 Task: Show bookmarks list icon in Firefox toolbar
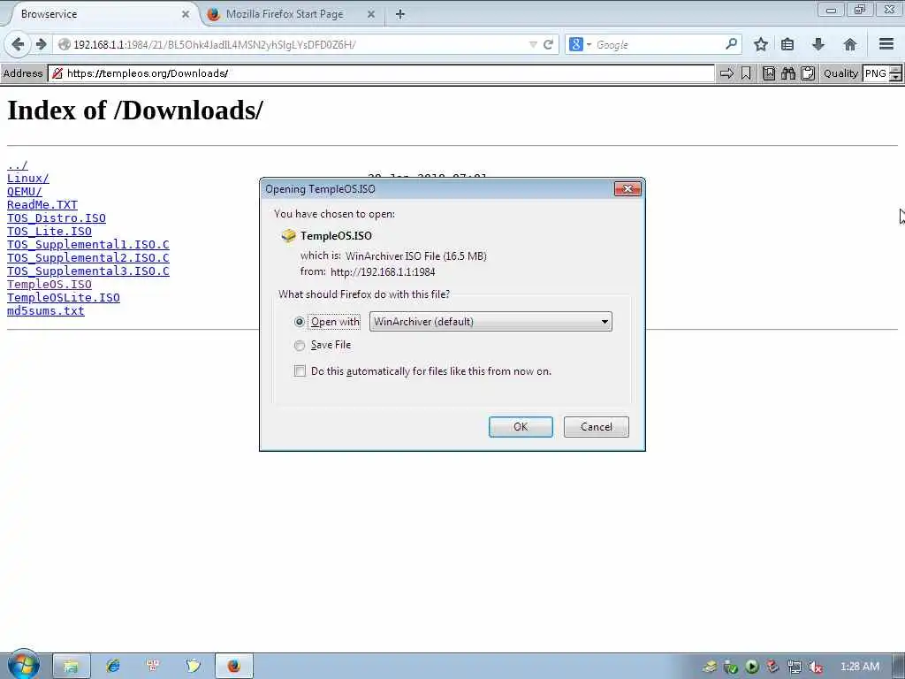coord(787,44)
